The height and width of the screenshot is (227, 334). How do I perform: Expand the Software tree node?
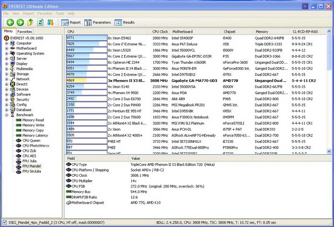pyautogui.click(x=7, y=94)
